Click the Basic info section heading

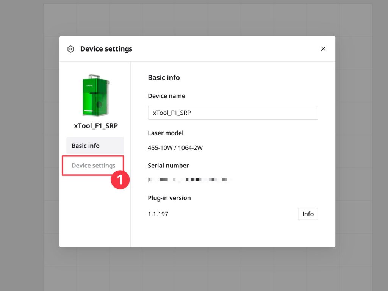(164, 78)
